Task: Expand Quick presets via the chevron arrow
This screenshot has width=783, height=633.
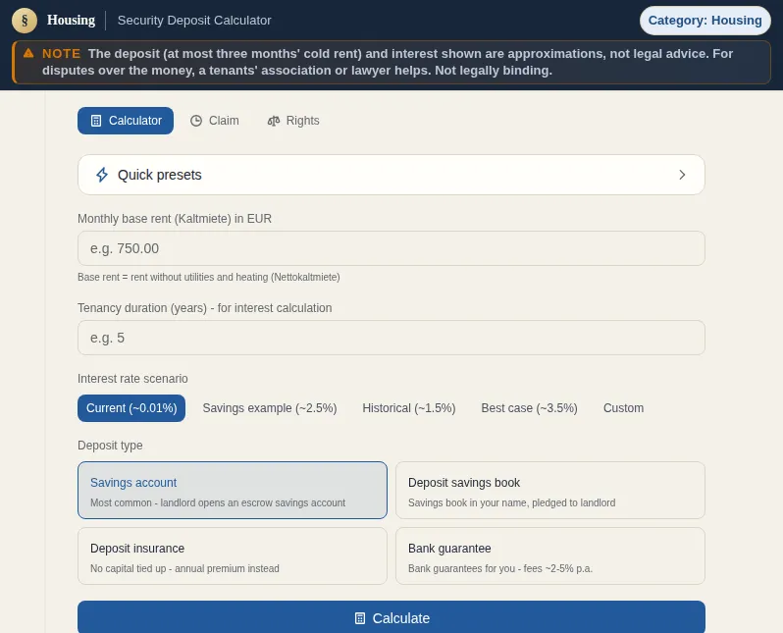Action: click(682, 175)
